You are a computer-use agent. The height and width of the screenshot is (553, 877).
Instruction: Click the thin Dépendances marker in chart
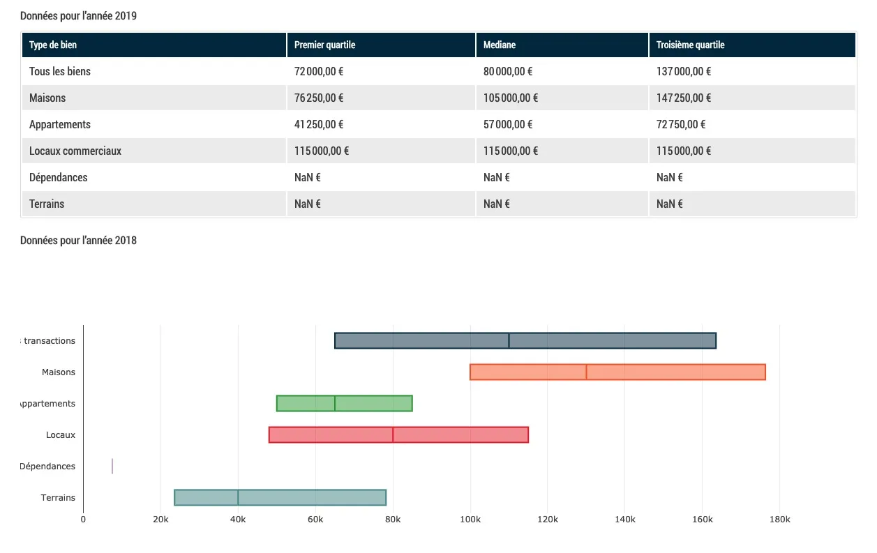click(x=112, y=467)
